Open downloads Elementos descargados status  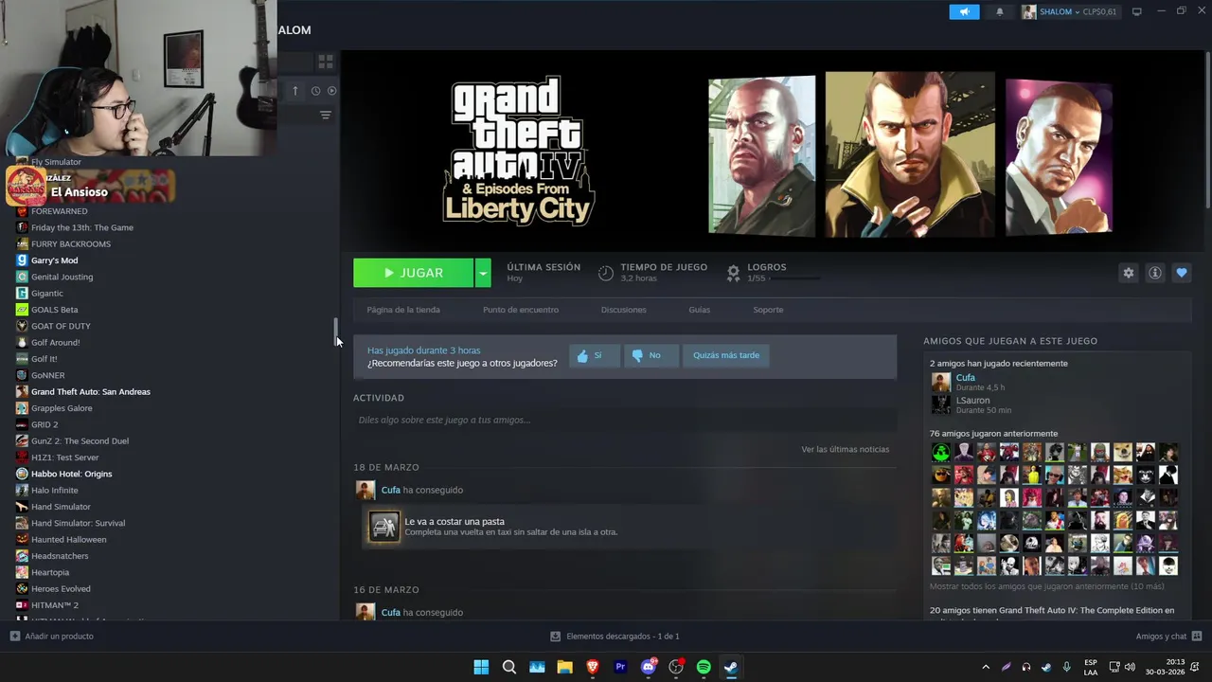tap(615, 637)
